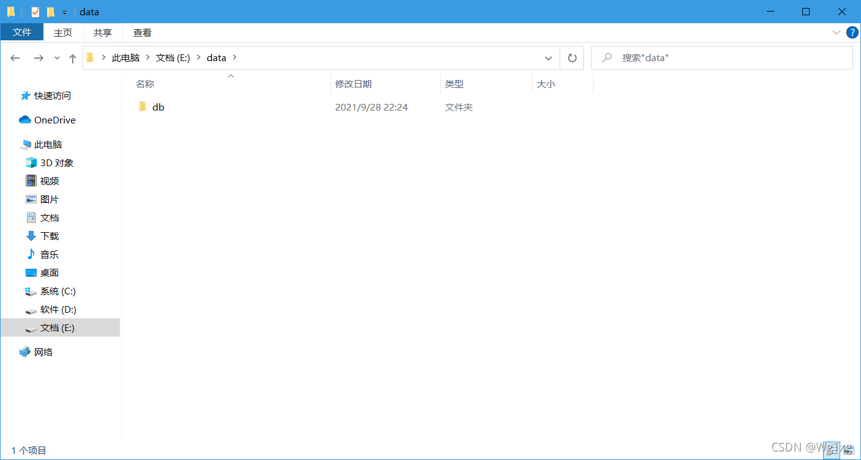Click the 网络 network icon
The image size is (861, 460).
tap(25, 352)
